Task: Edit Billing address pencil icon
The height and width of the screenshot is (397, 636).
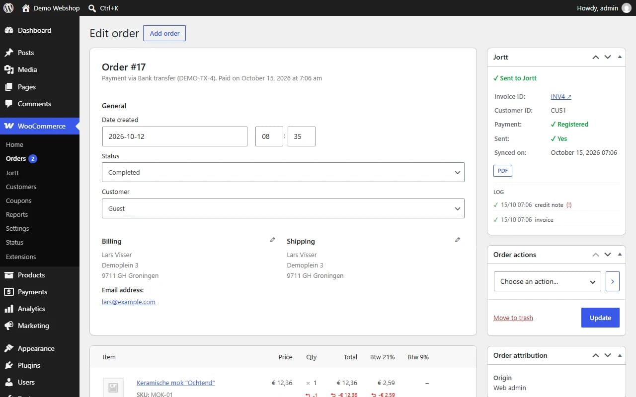Action: 272,240
